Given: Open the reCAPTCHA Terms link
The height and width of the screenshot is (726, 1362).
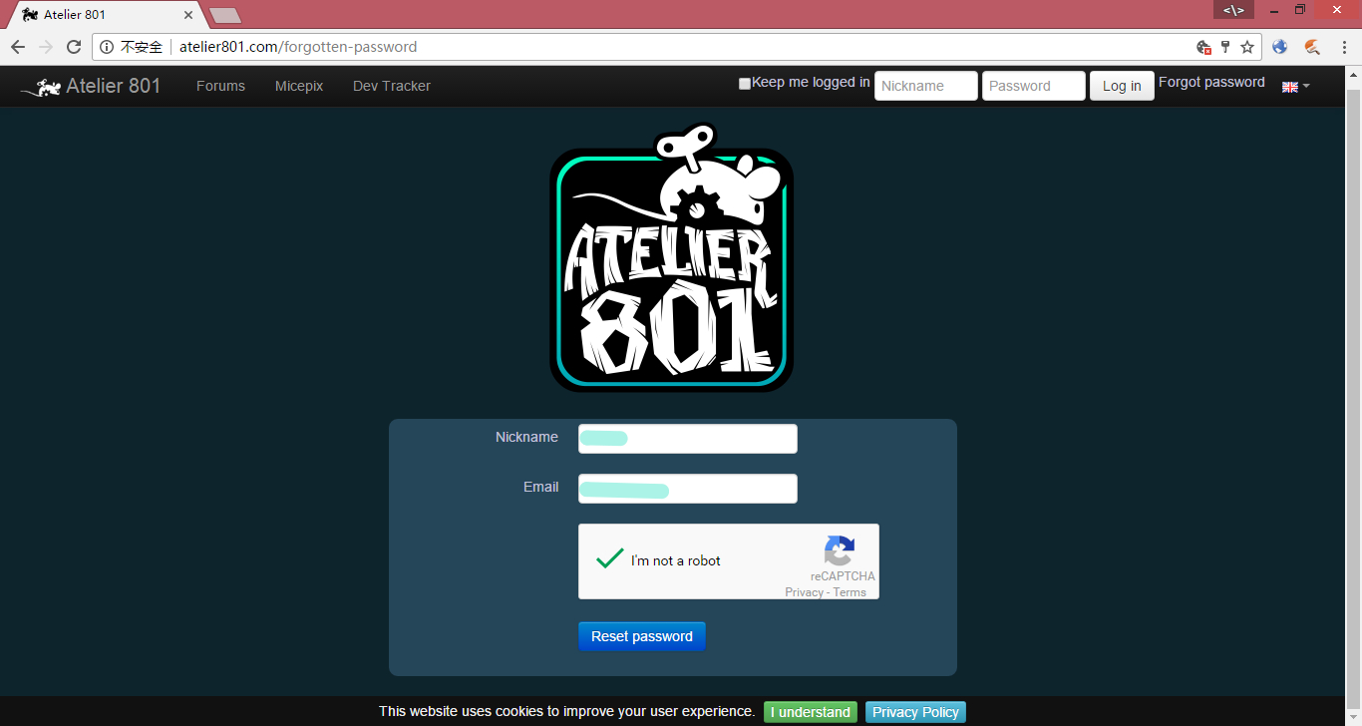Looking at the screenshot, I should (x=850, y=592).
